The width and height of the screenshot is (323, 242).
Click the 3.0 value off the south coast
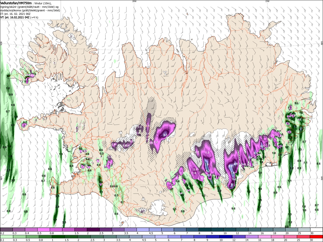click(x=219, y=191)
